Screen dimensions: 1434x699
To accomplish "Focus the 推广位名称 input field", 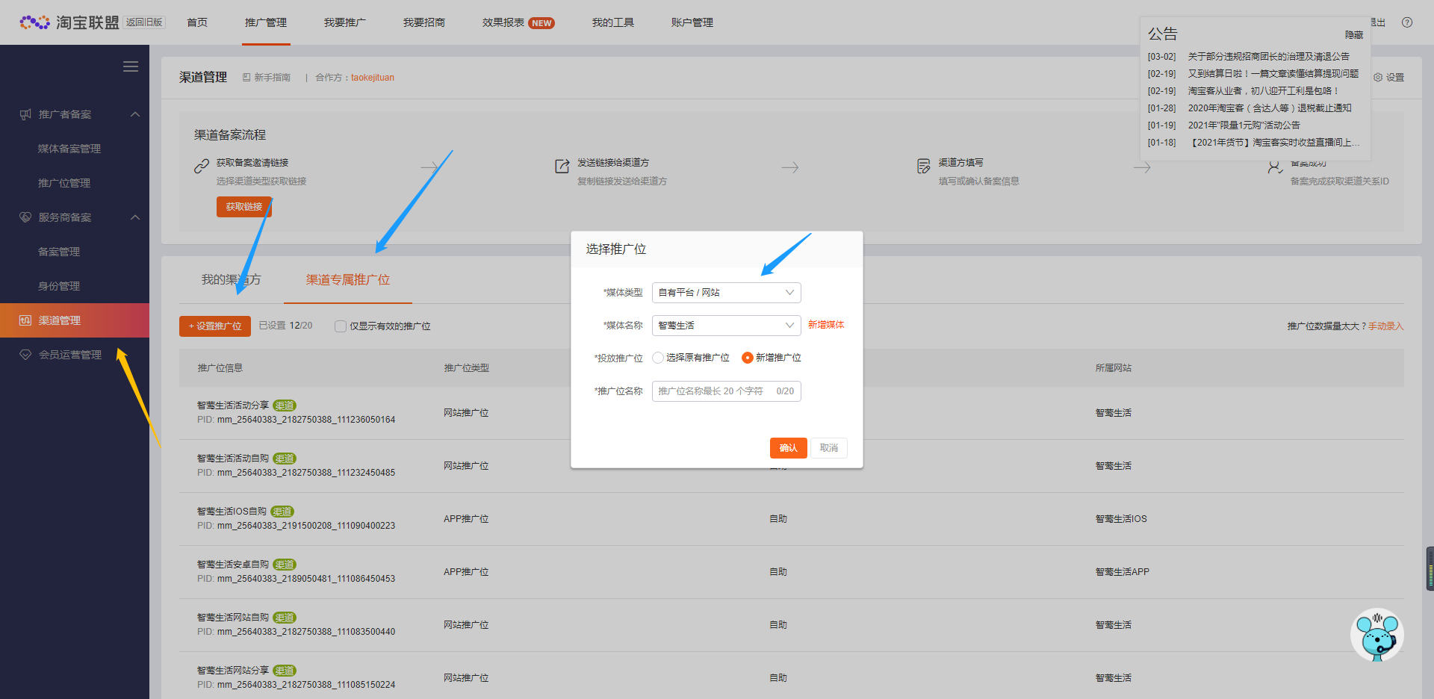I will point(726,391).
